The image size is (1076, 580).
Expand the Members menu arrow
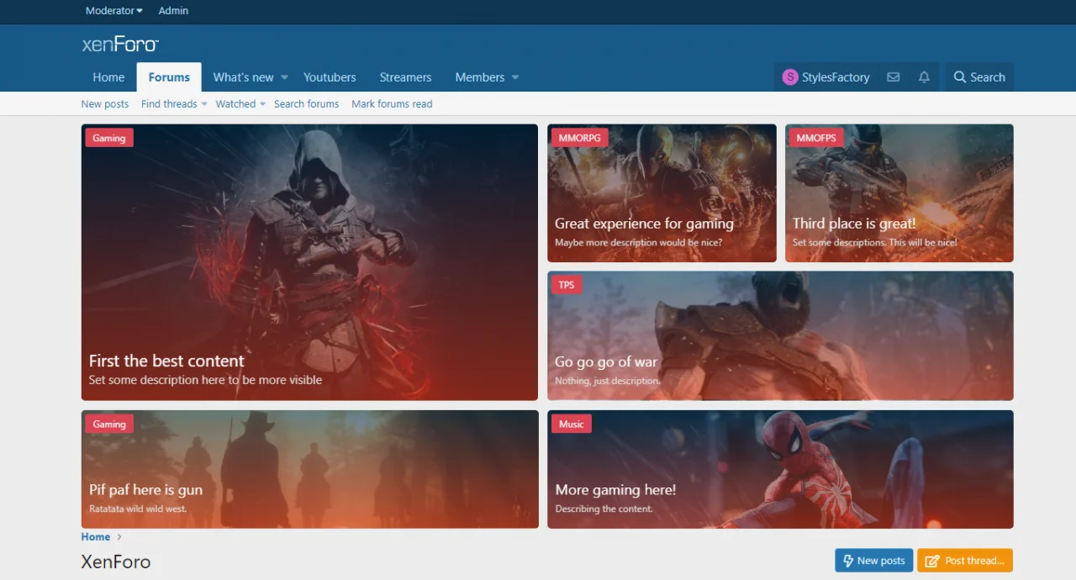click(515, 77)
